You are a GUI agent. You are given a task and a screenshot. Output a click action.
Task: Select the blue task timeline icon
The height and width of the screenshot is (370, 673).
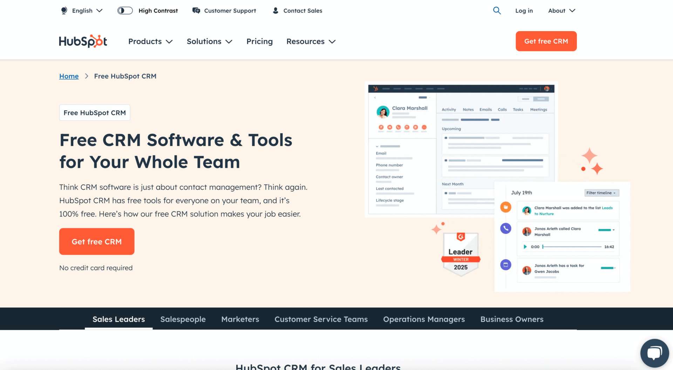point(505,265)
